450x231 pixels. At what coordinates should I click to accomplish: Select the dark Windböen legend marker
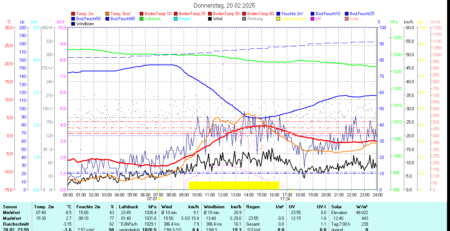(x=73, y=24)
